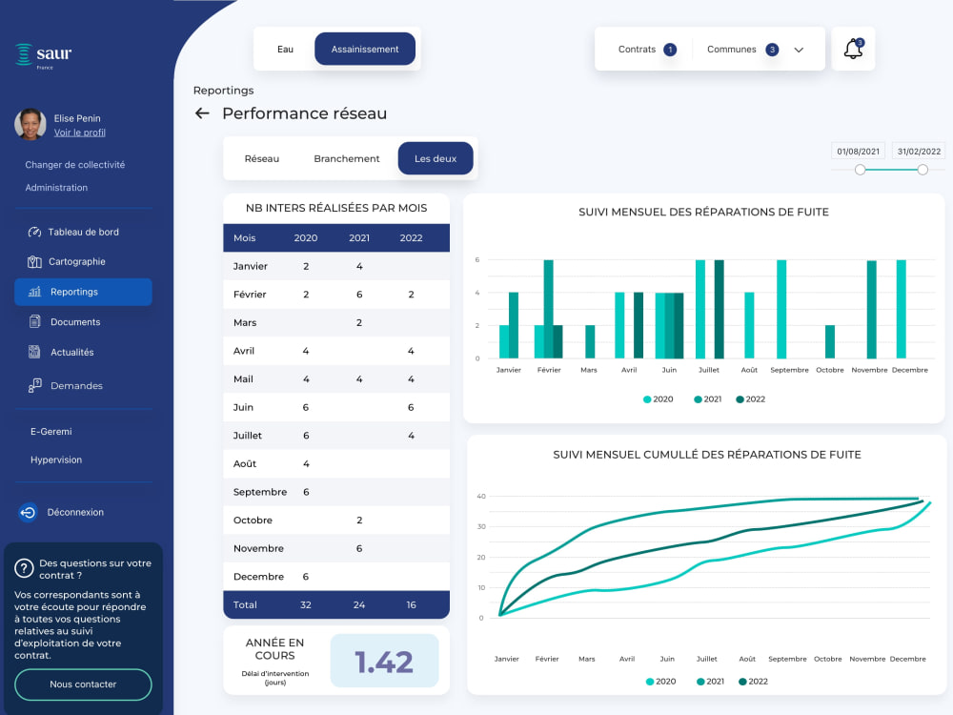Expand the Communes dropdown chevron
The width and height of the screenshot is (953, 715).
coord(799,50)
